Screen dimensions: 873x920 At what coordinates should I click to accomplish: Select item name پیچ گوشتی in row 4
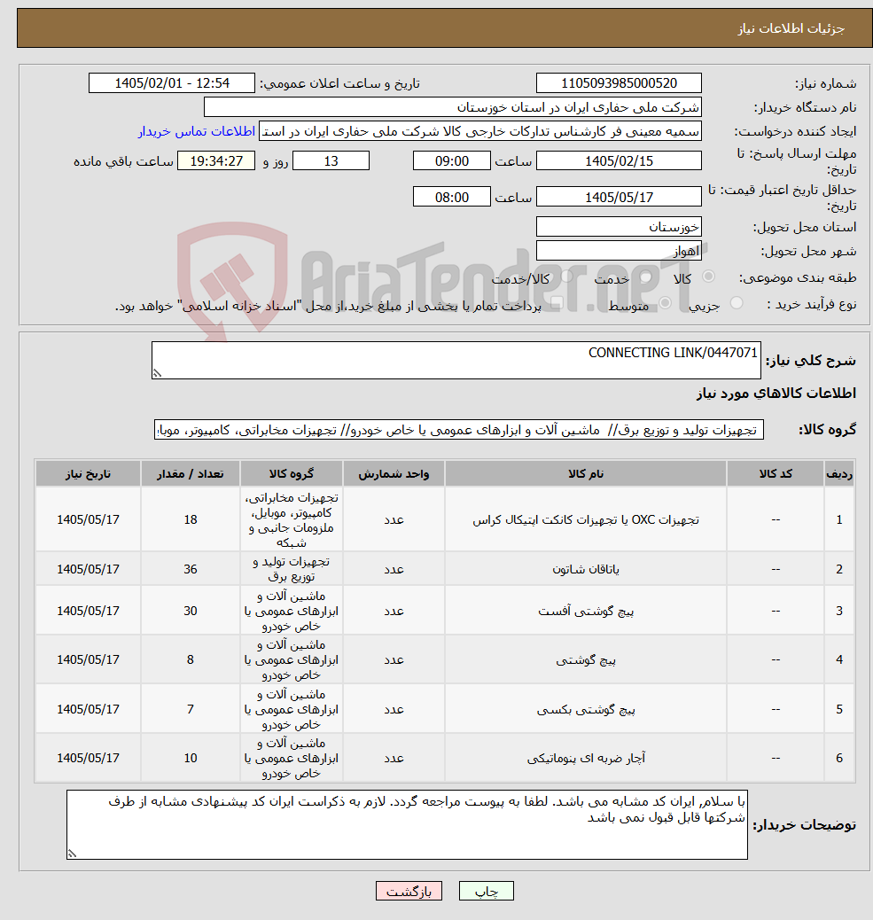click(x=586, y=659)
